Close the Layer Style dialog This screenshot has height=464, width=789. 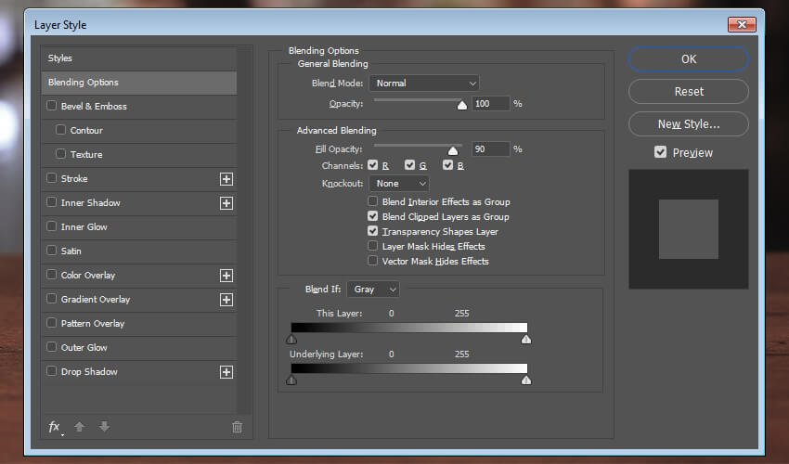(x=742, y=24)
